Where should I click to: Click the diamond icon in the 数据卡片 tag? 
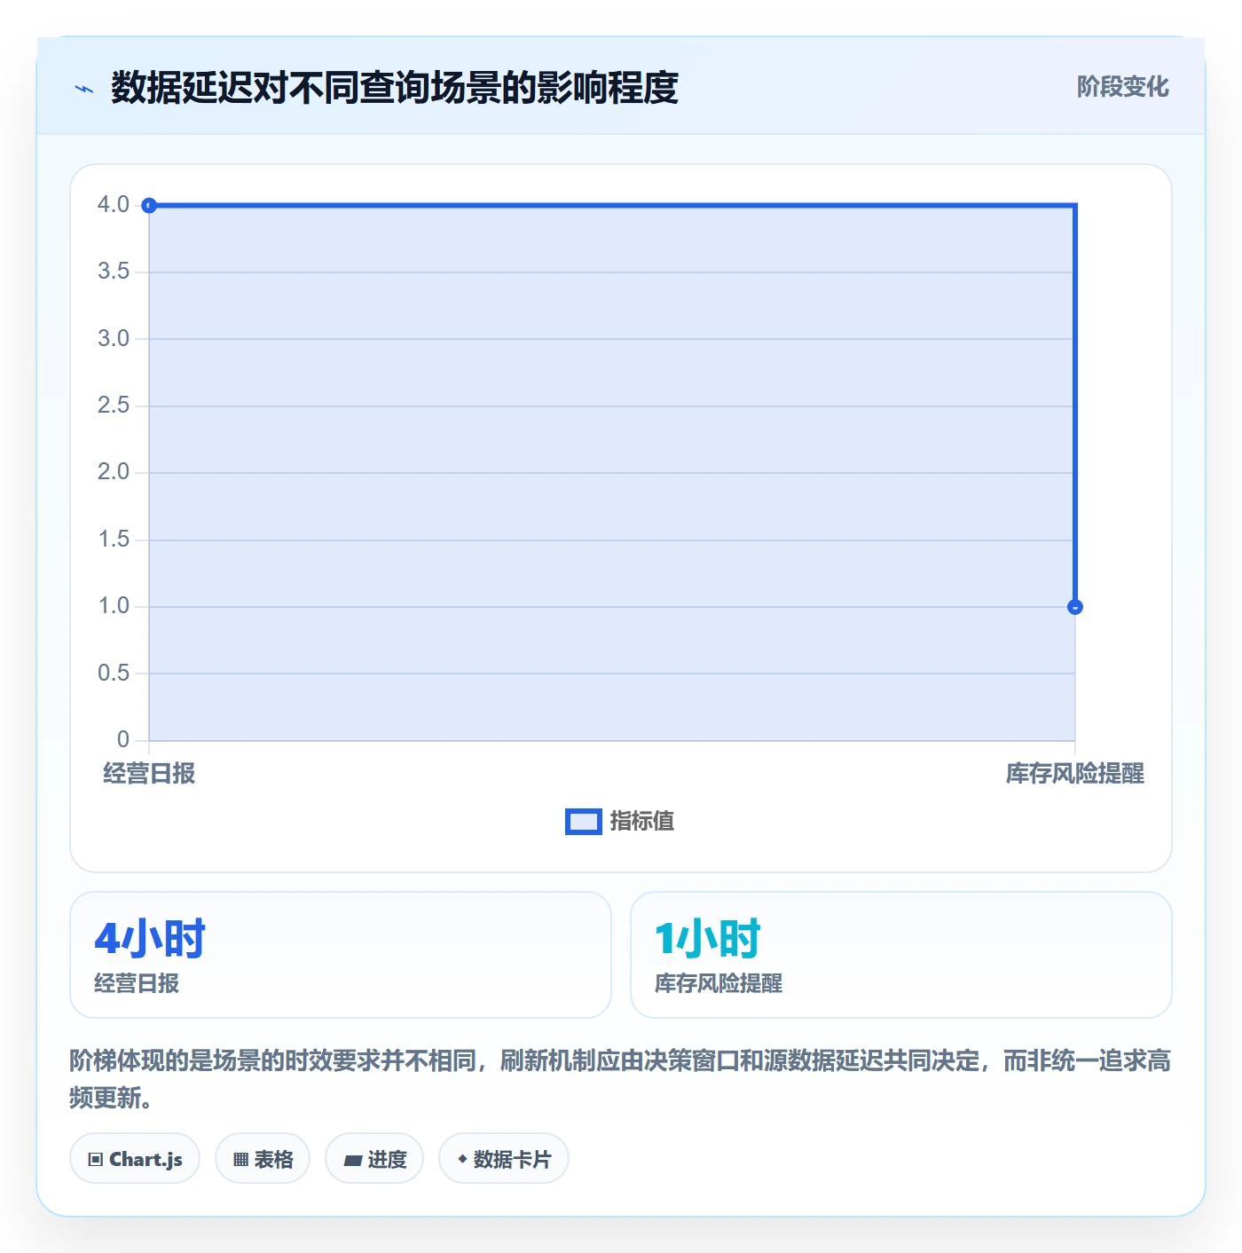tap(462, 1159)
